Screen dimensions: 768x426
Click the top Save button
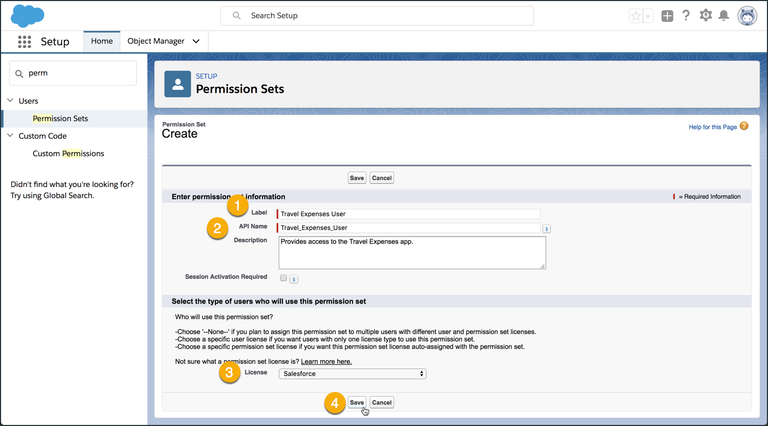[x=357, y=178]
